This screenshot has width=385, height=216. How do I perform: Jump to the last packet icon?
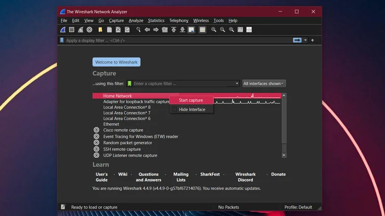(183, 30)
